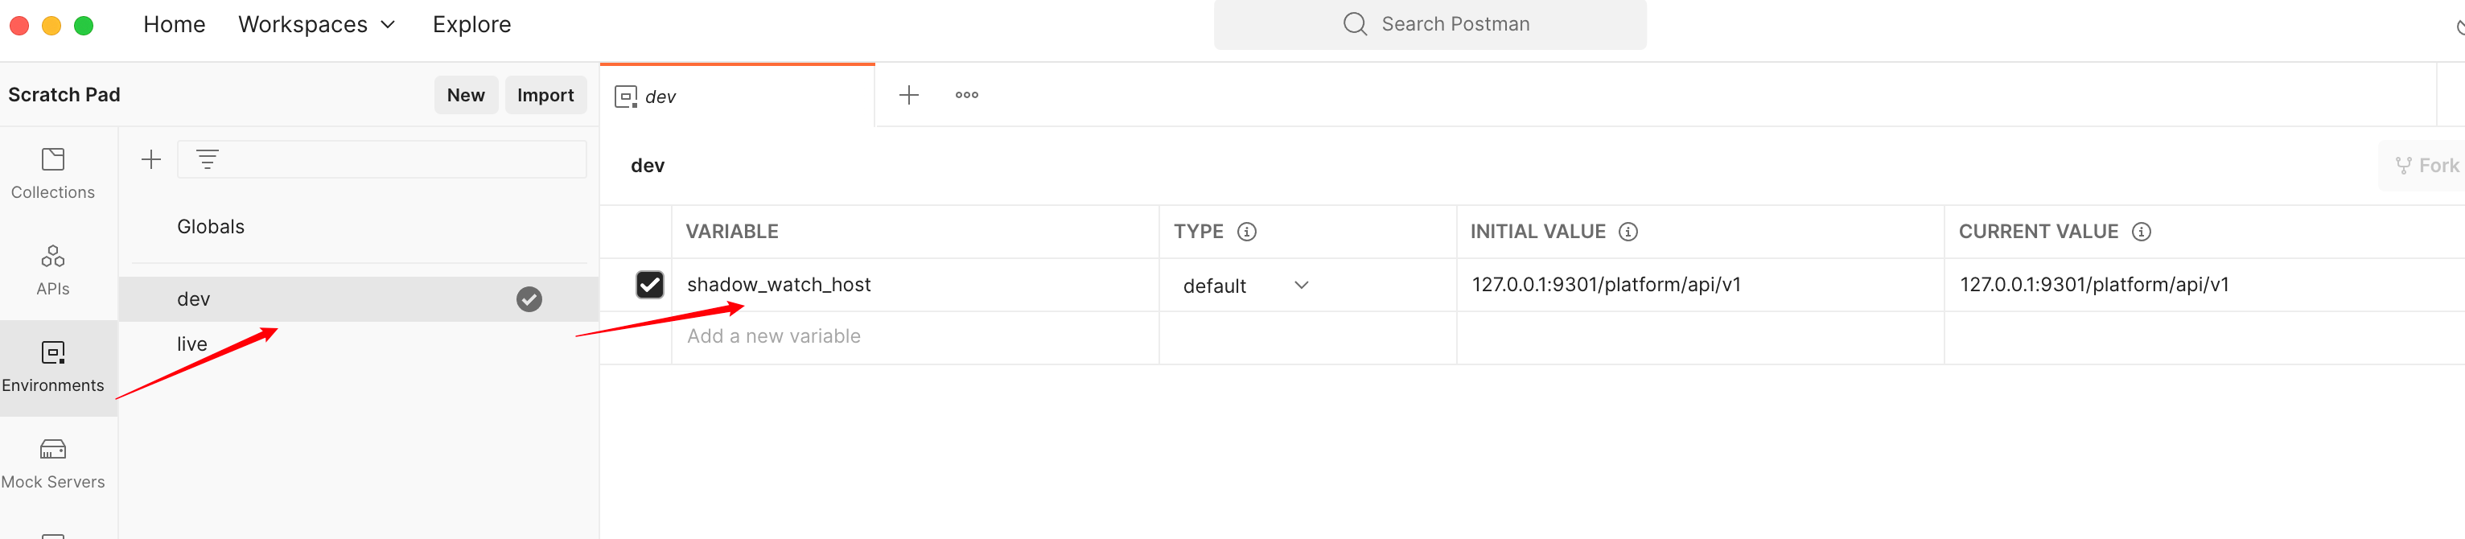This screenshot has width=2465, height=539.
Task: Click the filter icon in sidebar search
Action: [208, 160]
